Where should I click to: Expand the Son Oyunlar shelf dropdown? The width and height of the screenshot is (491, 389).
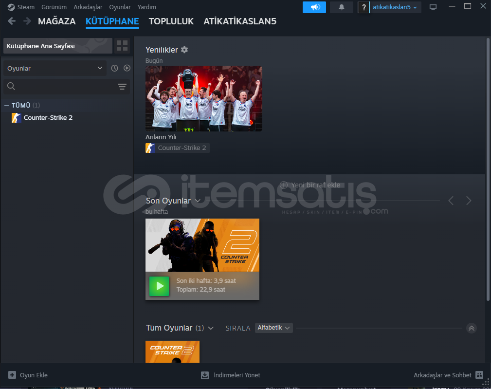point(198,201)
